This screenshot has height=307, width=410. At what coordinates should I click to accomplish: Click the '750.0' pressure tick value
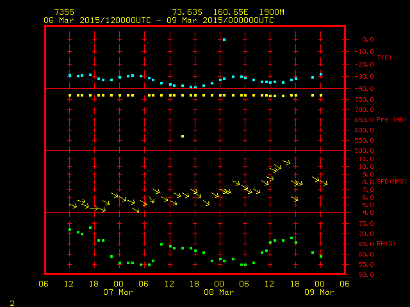pos(365,100)
